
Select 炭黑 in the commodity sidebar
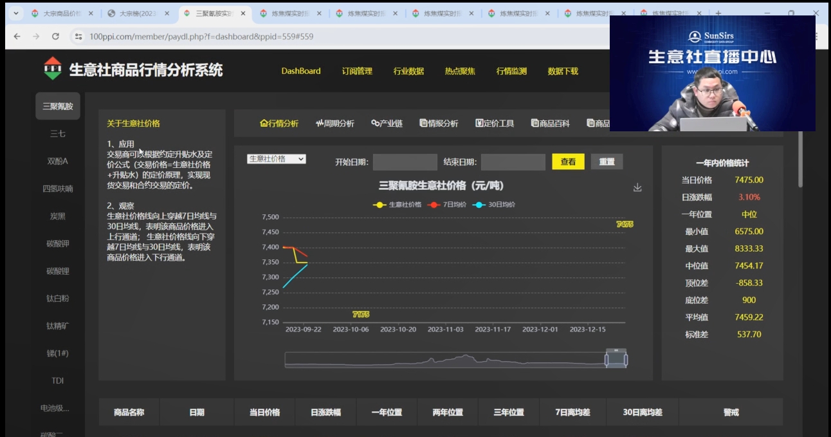pos(58,216)
